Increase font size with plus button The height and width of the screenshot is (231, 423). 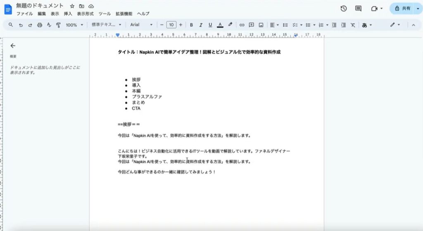(181, 25)
